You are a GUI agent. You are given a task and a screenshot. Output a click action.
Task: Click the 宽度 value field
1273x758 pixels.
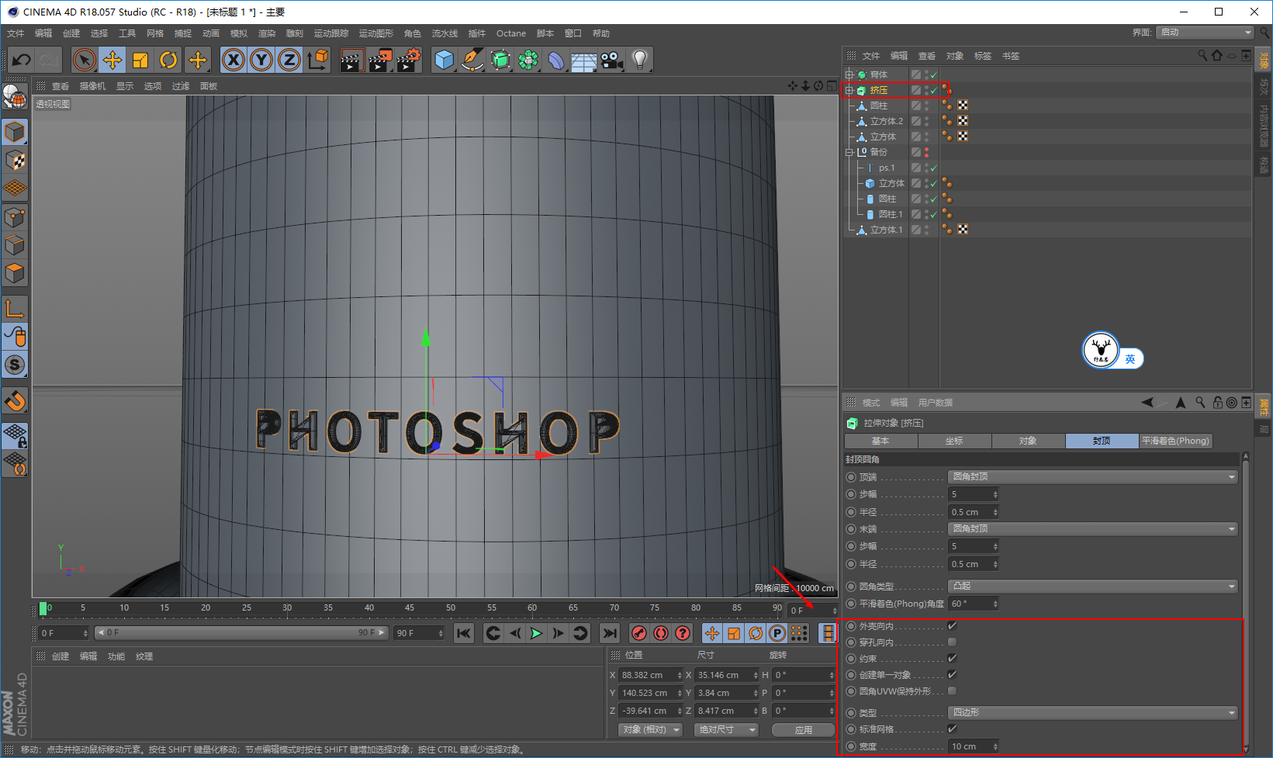coord(973,746)
